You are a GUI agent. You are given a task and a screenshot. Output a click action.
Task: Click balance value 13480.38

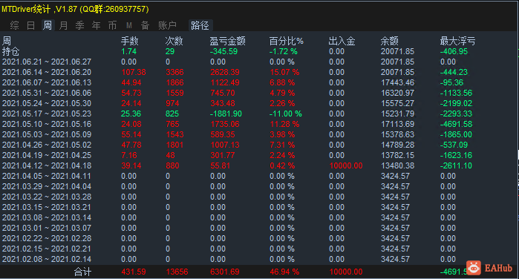pyautogui.click(x=397, y=165)
